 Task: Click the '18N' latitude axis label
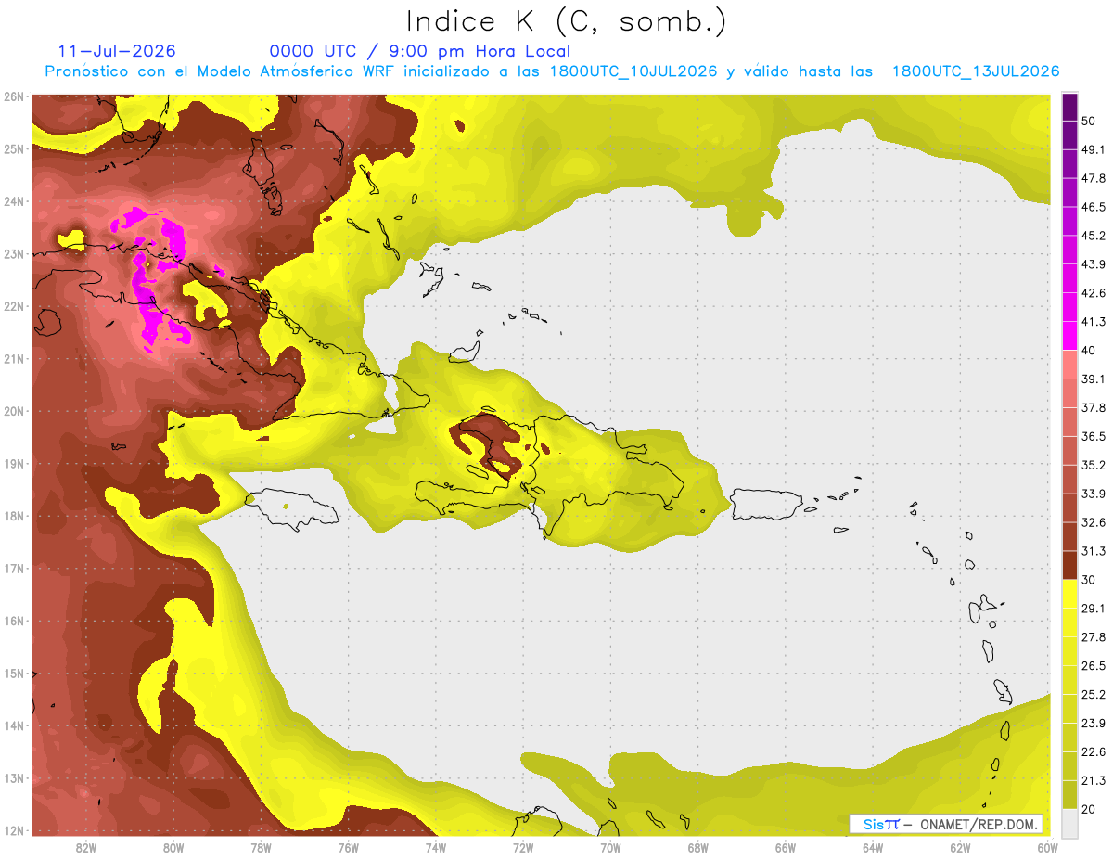point(14,516)
